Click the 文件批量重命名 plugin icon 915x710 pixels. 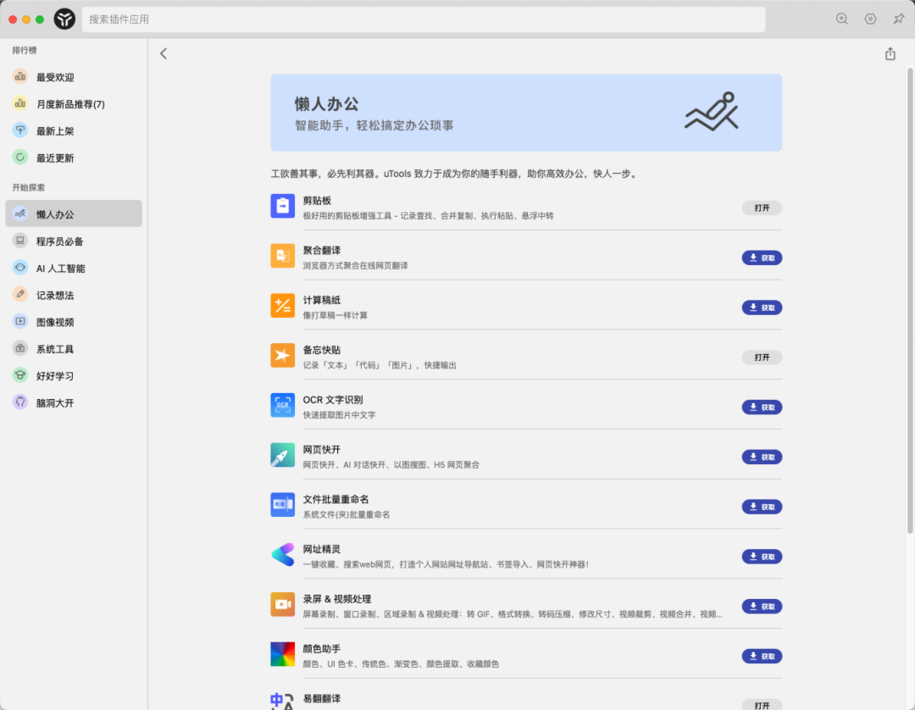pyautogui.click(x=282, y=505)
